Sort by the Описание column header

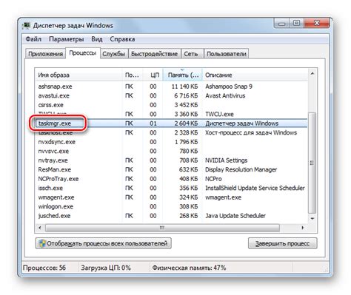pos(255,75)
